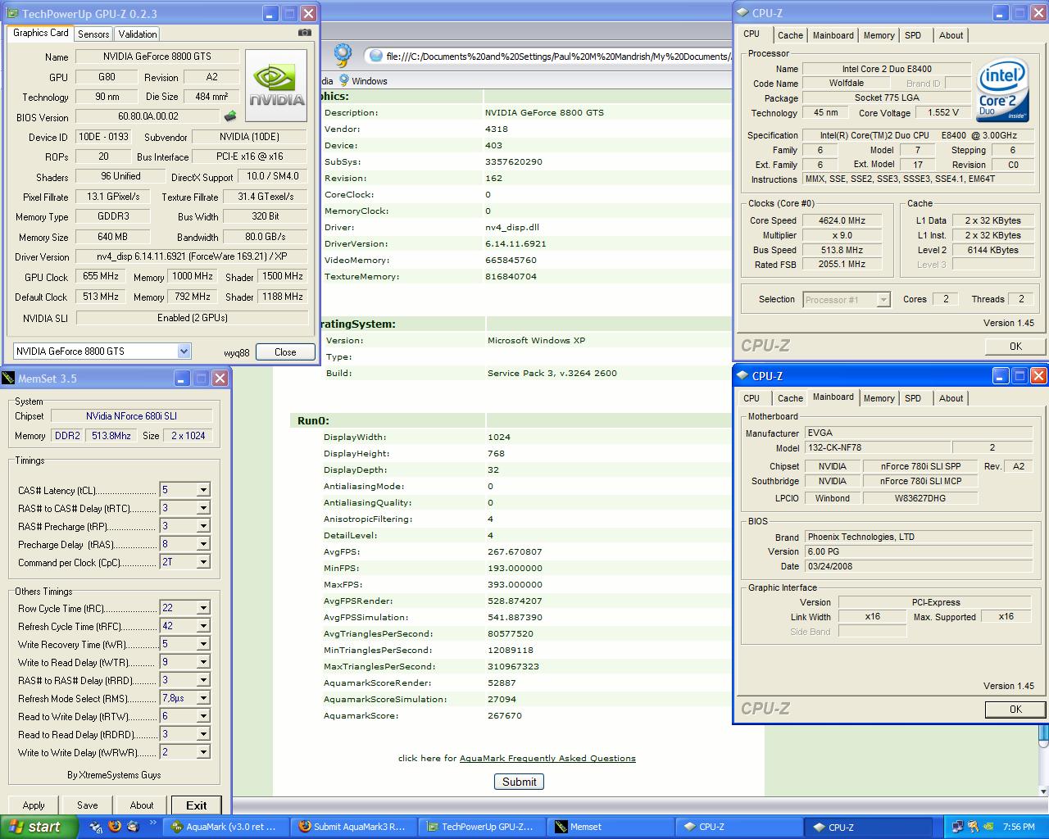Click the GPU-Z title bar icon
1049x839 pixels.
(x=12, y=13)
